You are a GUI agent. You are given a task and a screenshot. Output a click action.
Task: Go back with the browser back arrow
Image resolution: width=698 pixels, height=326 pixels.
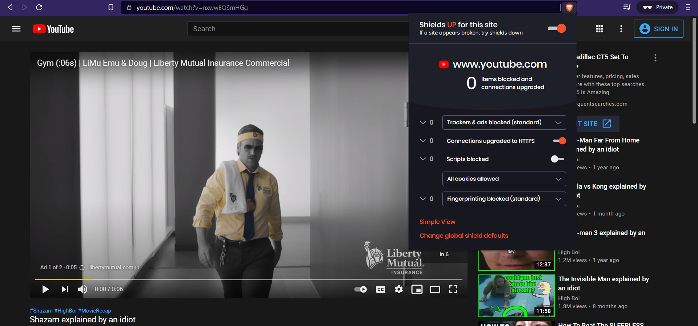[10, 7]
